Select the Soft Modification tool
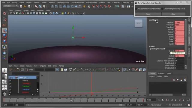This screenshot has height=108, width=192. pos(4,52)
